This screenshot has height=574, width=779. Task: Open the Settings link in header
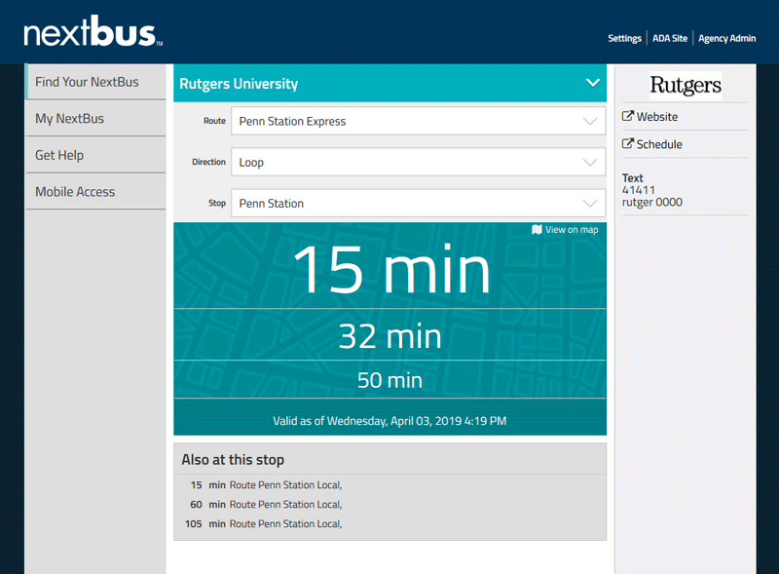[624, 38]
